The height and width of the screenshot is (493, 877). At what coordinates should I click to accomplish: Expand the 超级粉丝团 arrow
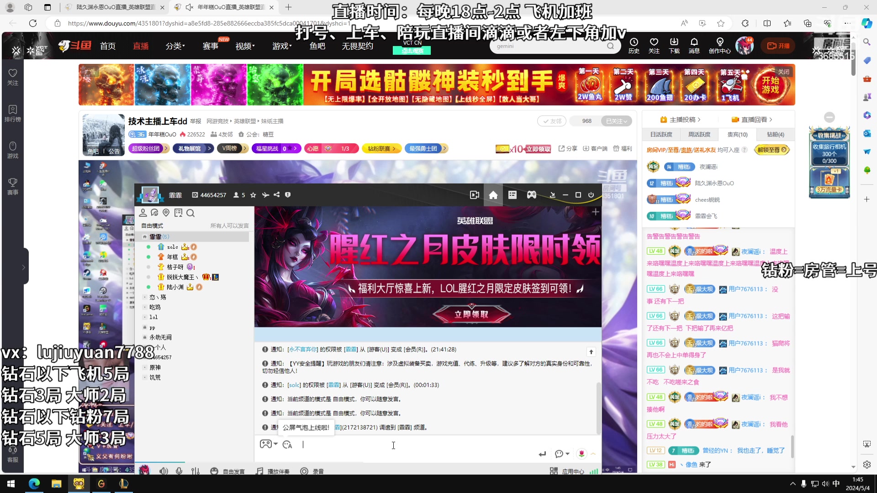(166, 148)
